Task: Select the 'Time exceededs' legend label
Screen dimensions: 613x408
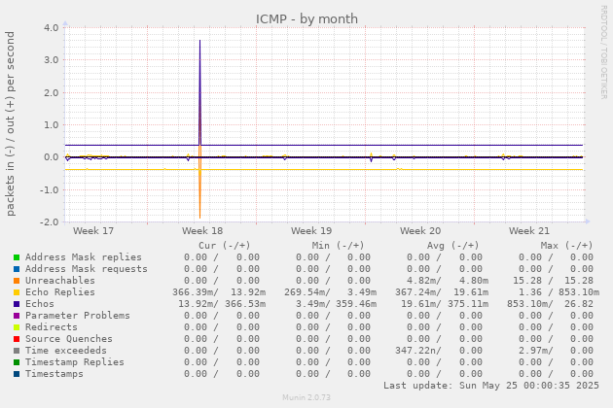Action: pos(66,351)
